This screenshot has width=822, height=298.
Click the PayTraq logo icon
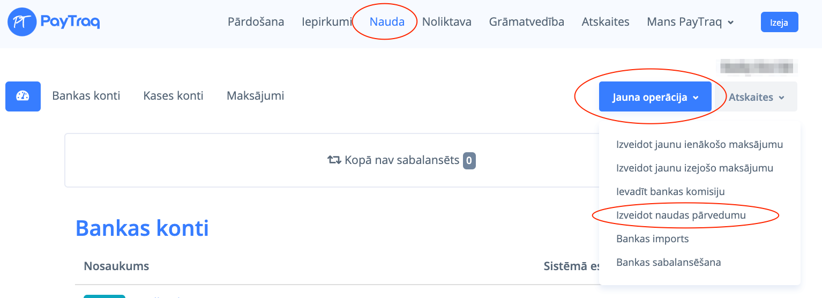click(21, 22)
